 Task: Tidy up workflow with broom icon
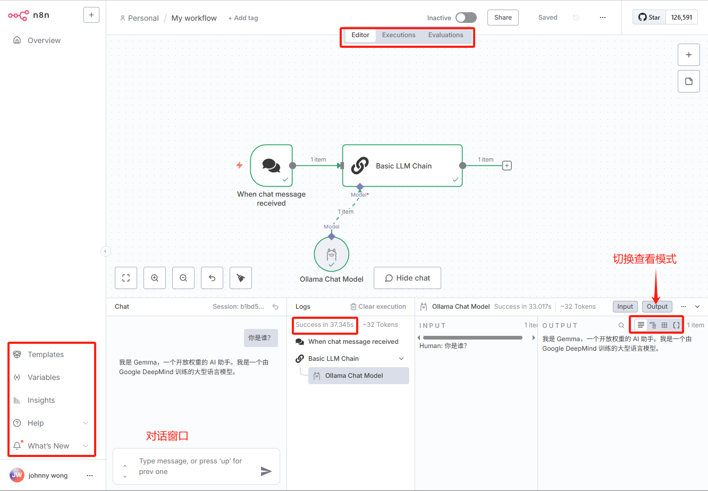(x=241, y=278)
